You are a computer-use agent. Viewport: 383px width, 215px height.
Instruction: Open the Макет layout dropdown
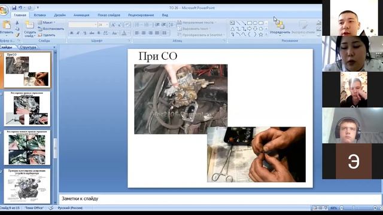click(47, 23)
